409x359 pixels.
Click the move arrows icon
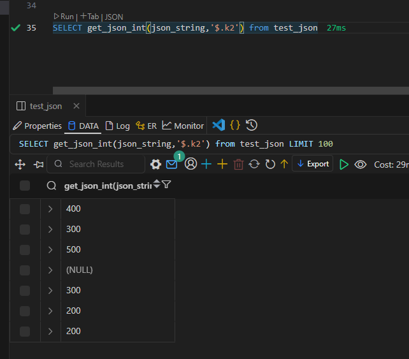20,165
